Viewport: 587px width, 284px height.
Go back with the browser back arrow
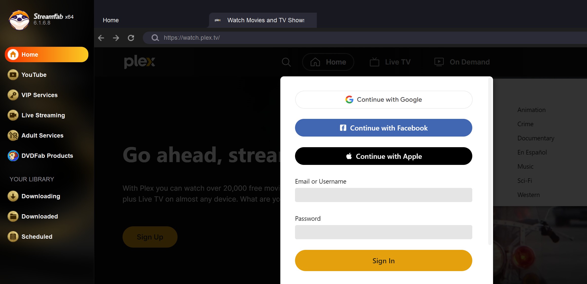101,38
